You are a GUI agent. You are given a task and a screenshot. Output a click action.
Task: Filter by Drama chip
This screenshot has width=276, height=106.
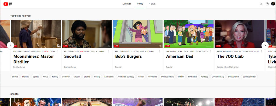(87, 77)
